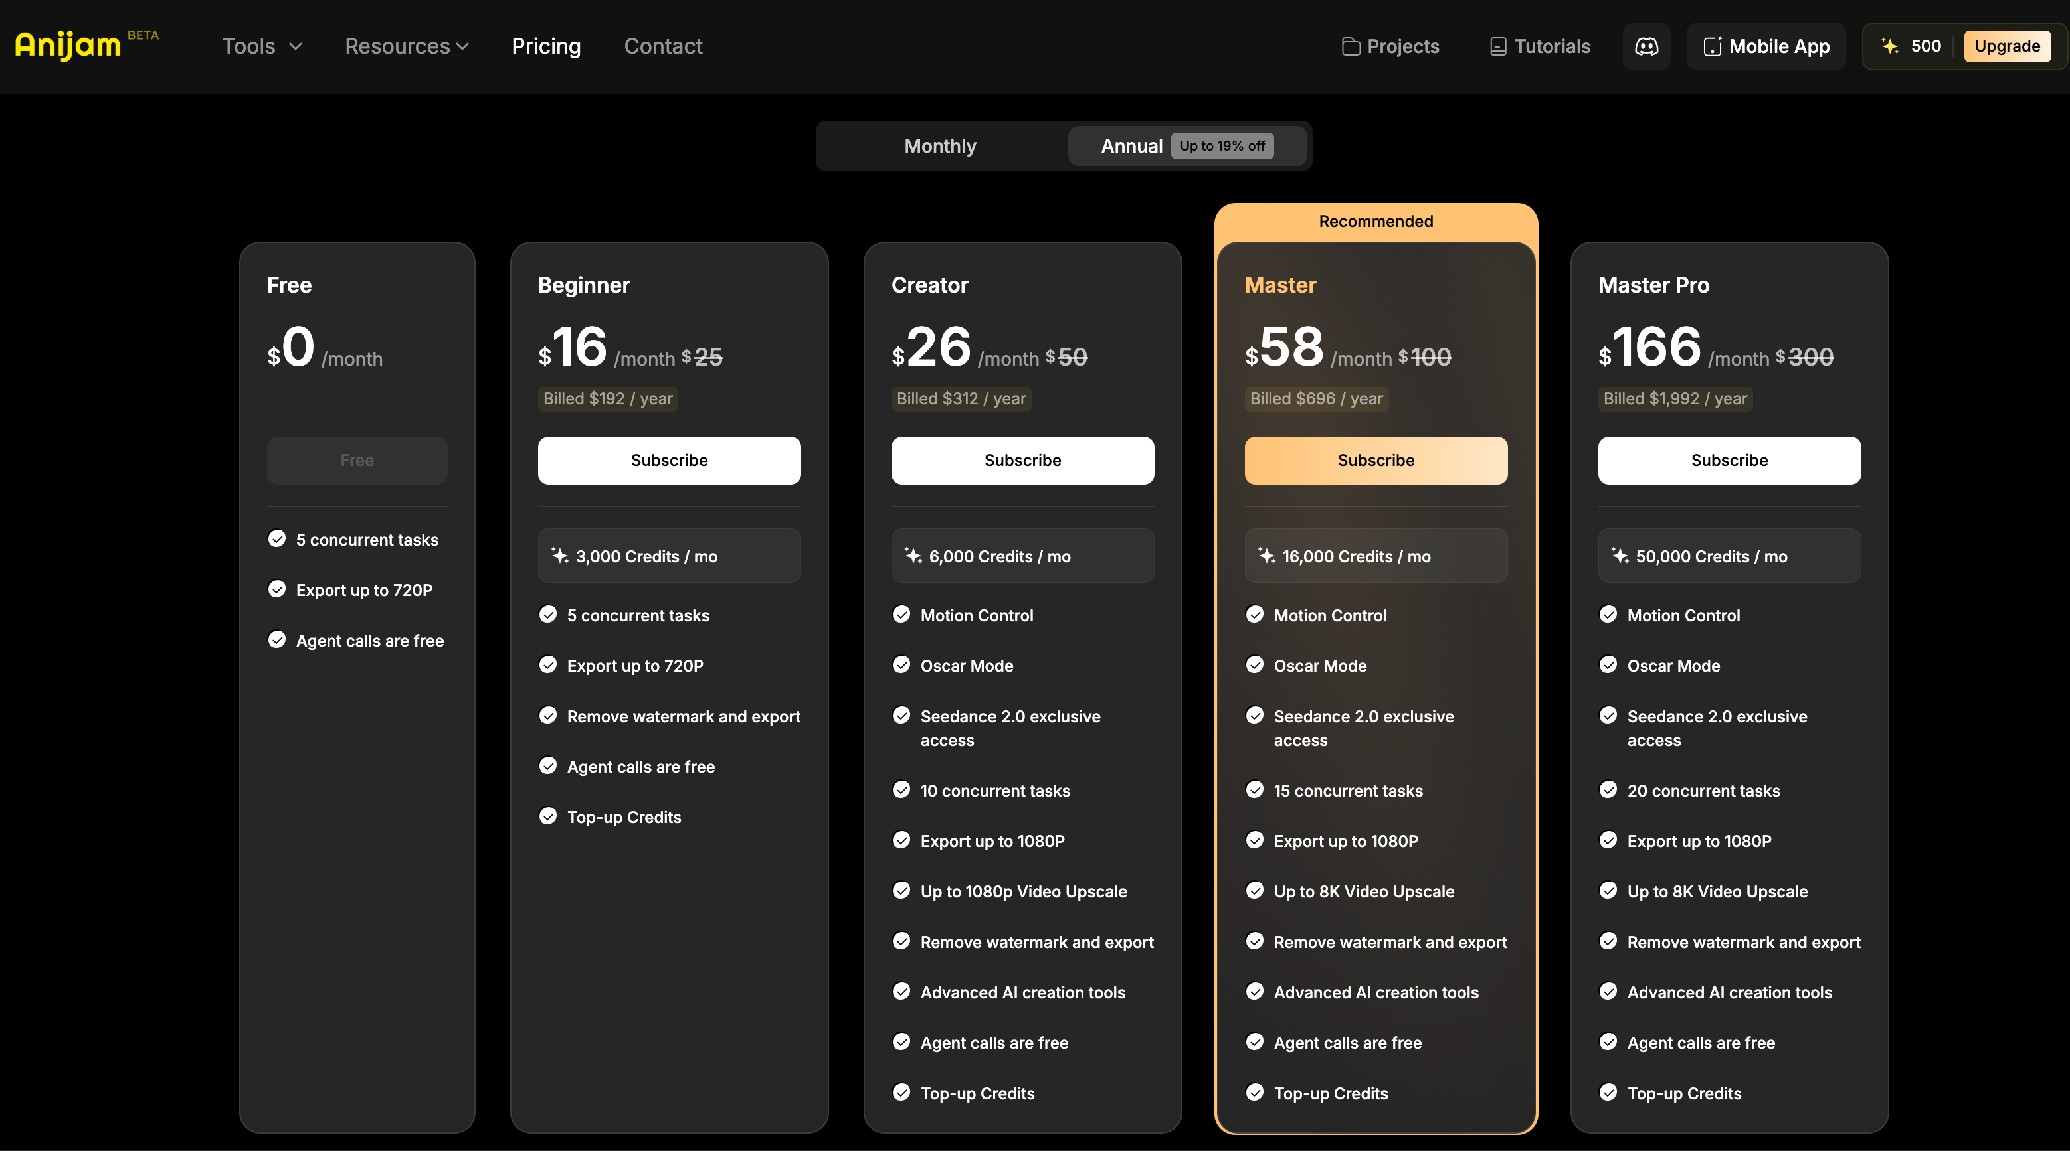Click 'Remove watermark and export' in Master plan
This screenshot has width=2070, height=1151.
[1390, 942]
